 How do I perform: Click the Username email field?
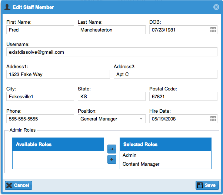(x=111, y=52)
